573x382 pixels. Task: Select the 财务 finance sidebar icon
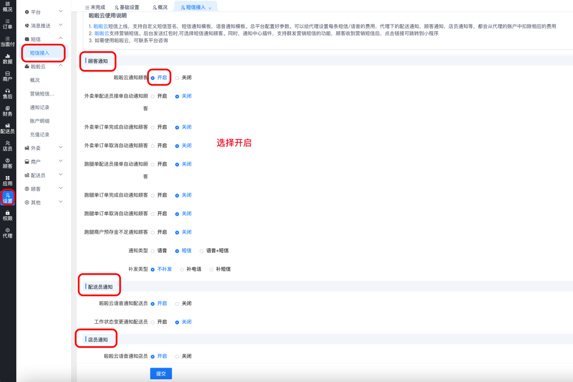pos(7,110)
